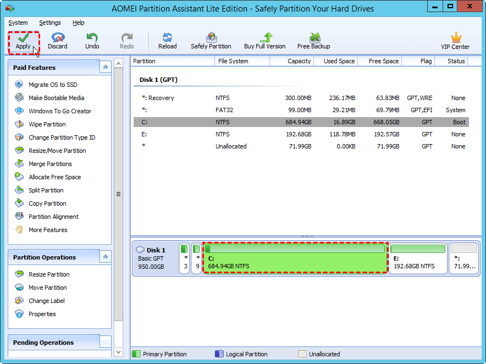Click Buy Full Version icon
The image size is (486, 364).
point(265,42)
